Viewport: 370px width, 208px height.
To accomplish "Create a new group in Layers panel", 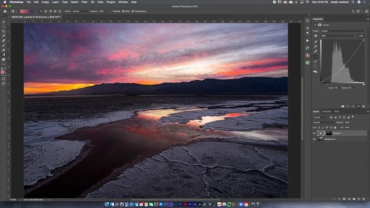I will click(x=354, y=199).
